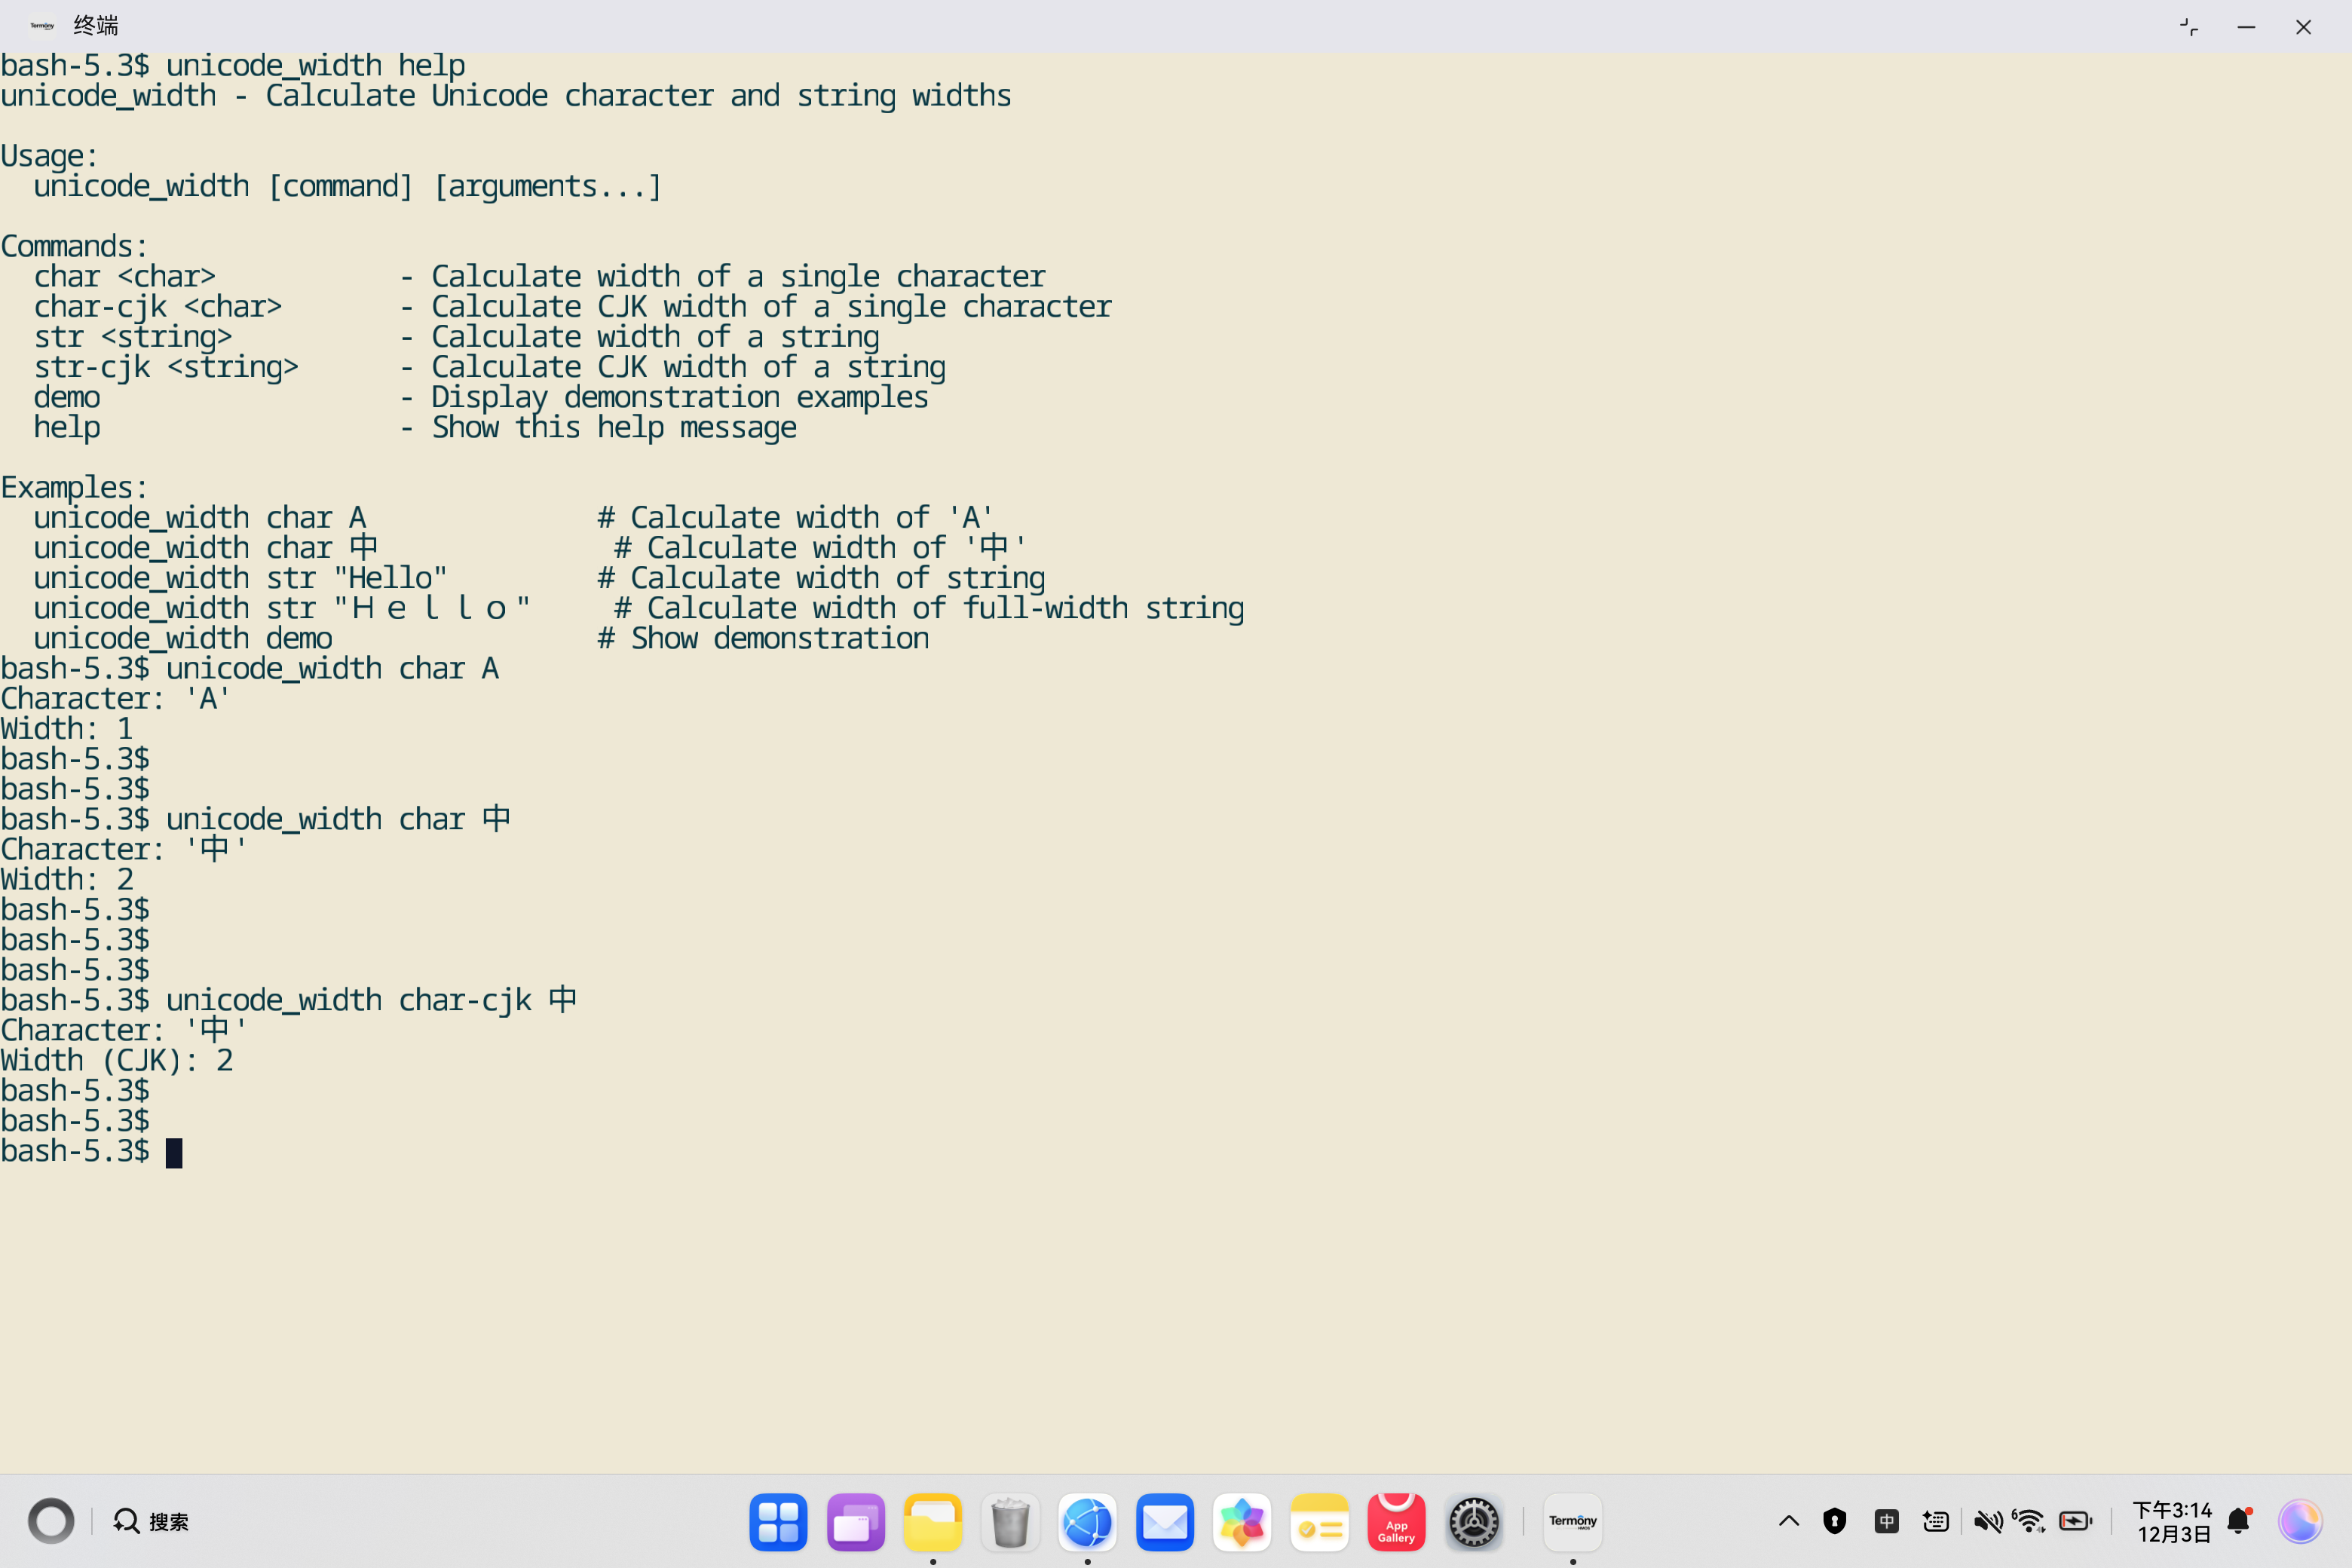This screenshot has height=1568, width=2352.
Task: Open the notification bell
Action: (2239, 1522)
